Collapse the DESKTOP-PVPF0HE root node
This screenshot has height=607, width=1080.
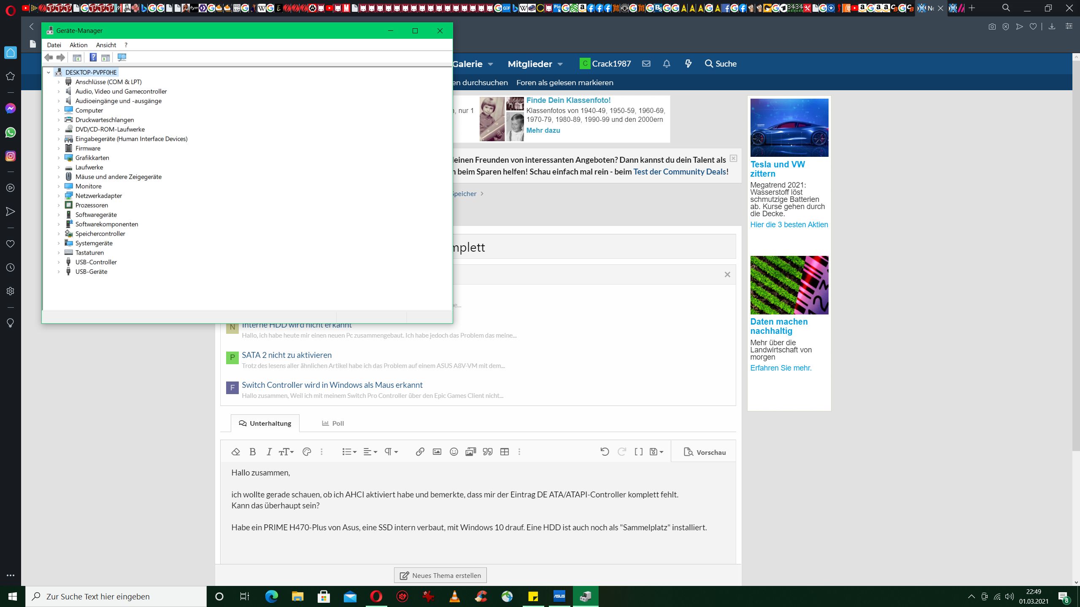pyautogui.click(x=49, y=73)
